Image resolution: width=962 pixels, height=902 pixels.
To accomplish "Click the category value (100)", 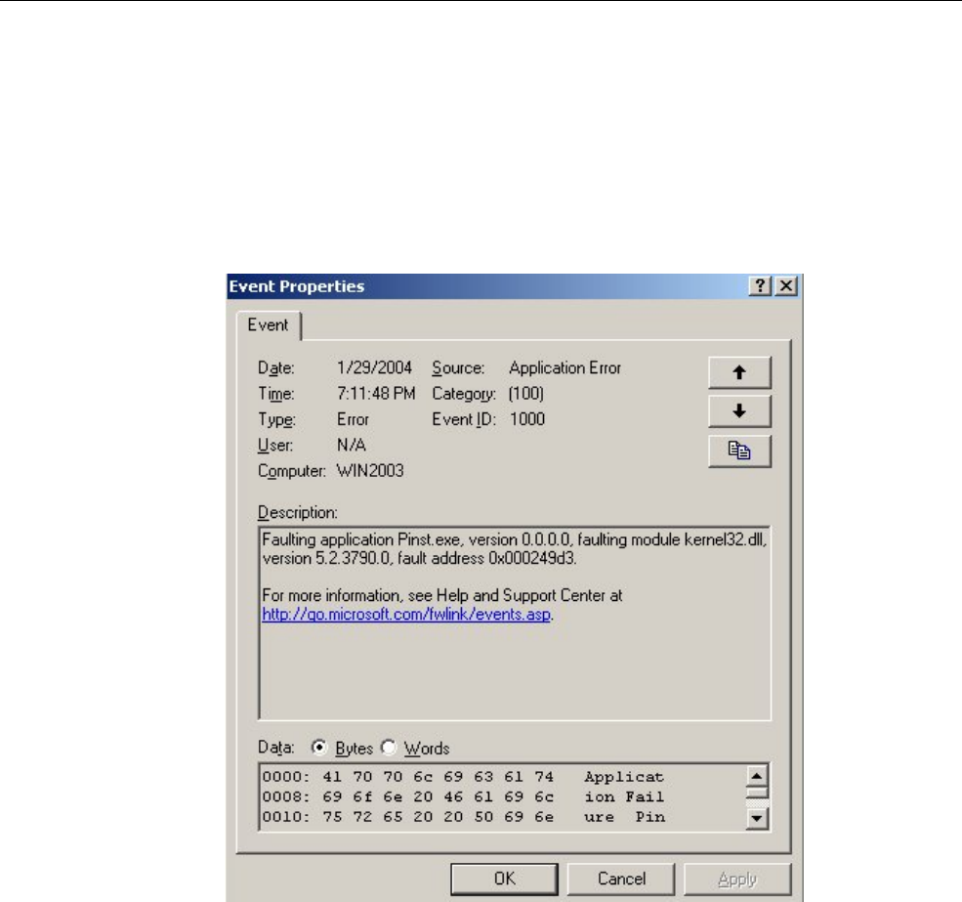I will click(x=525, y=394).
